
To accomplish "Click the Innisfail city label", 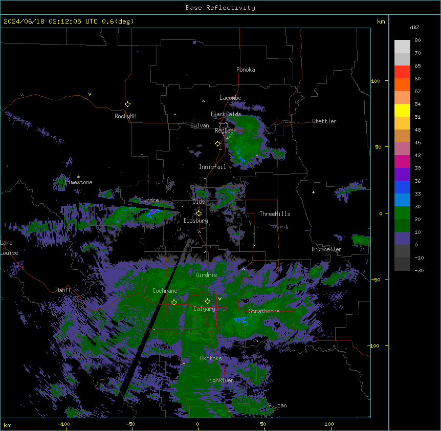I will [212, 167].
